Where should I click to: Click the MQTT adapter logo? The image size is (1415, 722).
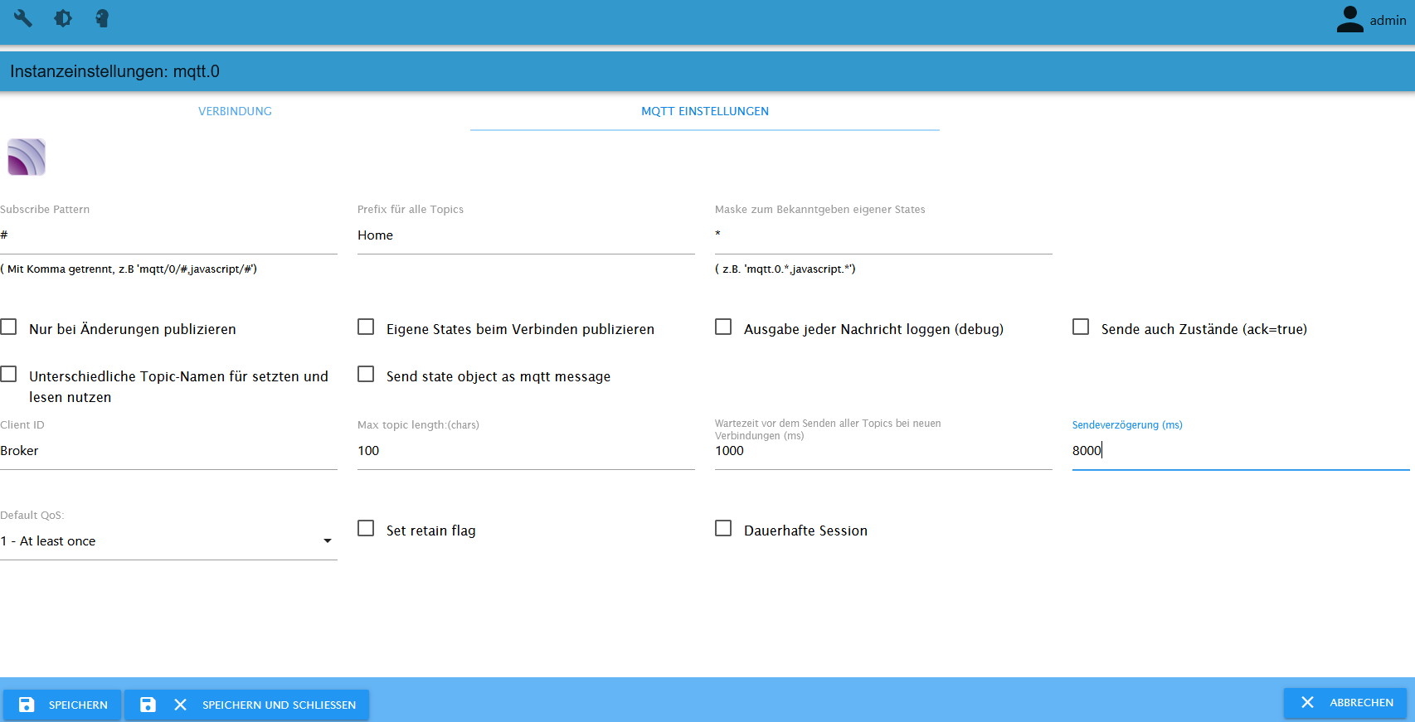pyautogui.click(x=27, y=157)
